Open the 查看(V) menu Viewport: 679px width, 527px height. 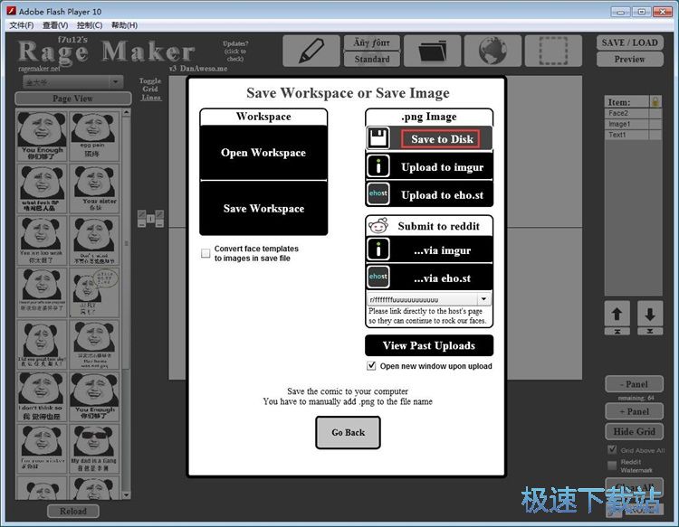tap(55, 25)
